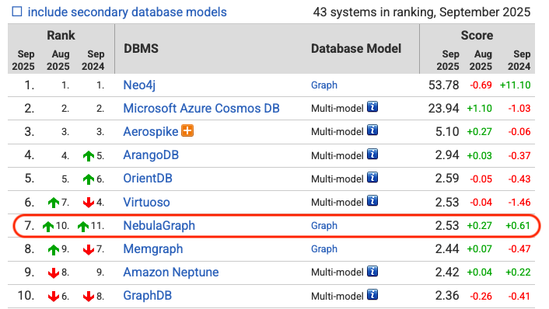
Task: Click '43 systems in ranking, September 2025' text
Action: [422, 12]
